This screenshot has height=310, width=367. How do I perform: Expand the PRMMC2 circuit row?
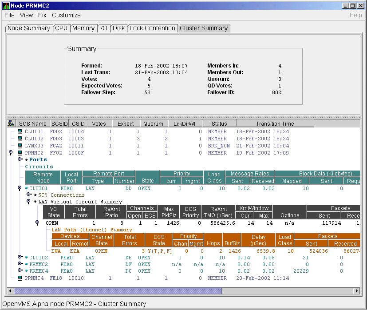pyautogui.click(x=20, y=264)
